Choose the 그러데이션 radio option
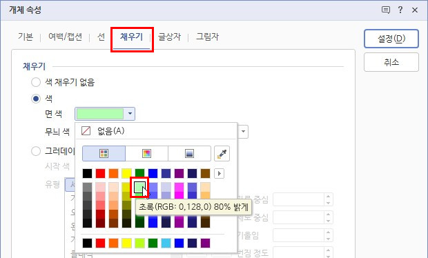The image size is (428, 258). point(36,151)
